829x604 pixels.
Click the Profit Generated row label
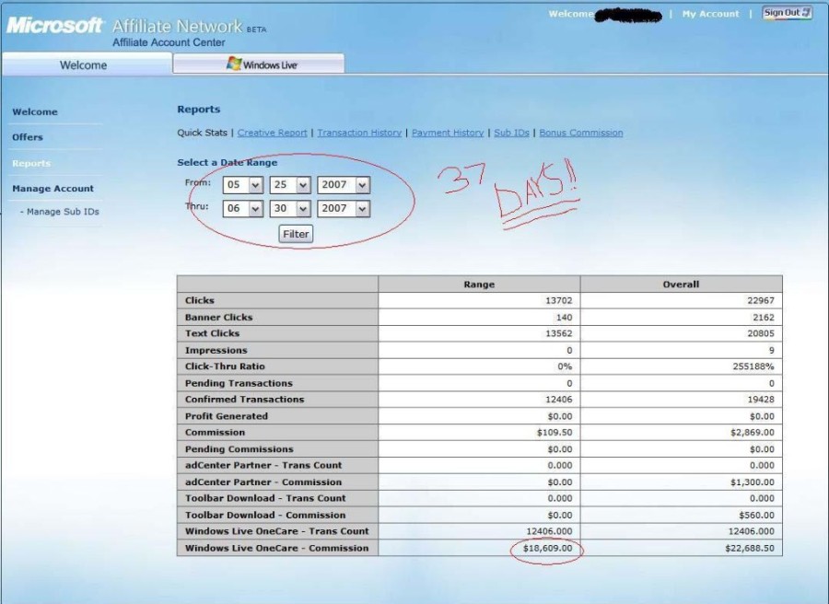227,416
